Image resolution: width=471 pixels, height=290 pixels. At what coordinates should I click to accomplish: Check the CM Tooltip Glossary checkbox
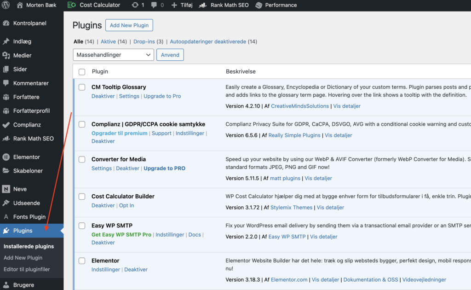82,87
